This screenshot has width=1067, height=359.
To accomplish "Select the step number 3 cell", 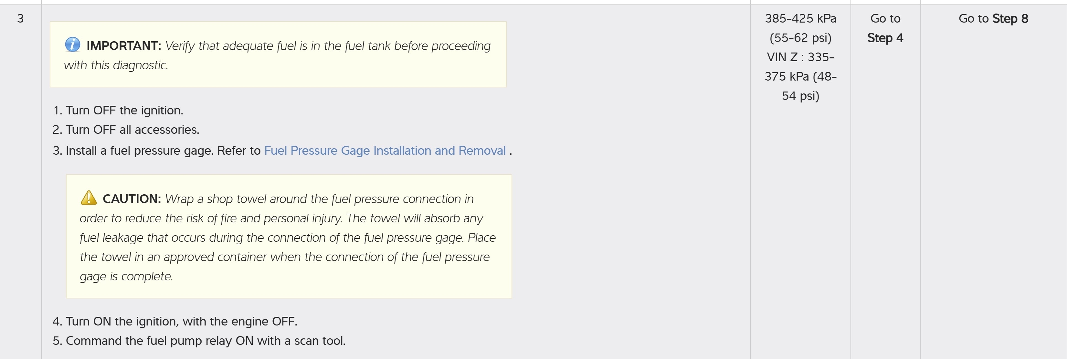I will point(20,19).
